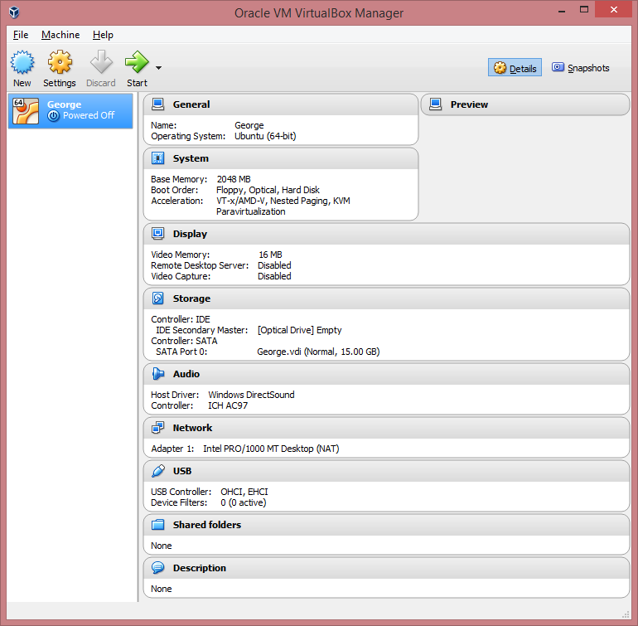Click the Preview section monitor icon
Screen dimensions: 638x626
coord(435,104)
